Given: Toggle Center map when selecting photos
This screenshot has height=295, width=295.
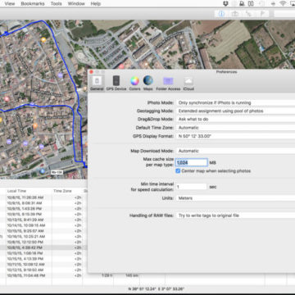Looking at the screenshot, I should click(178, 171).
